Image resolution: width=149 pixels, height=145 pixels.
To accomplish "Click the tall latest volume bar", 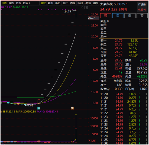I will [76, 128].
